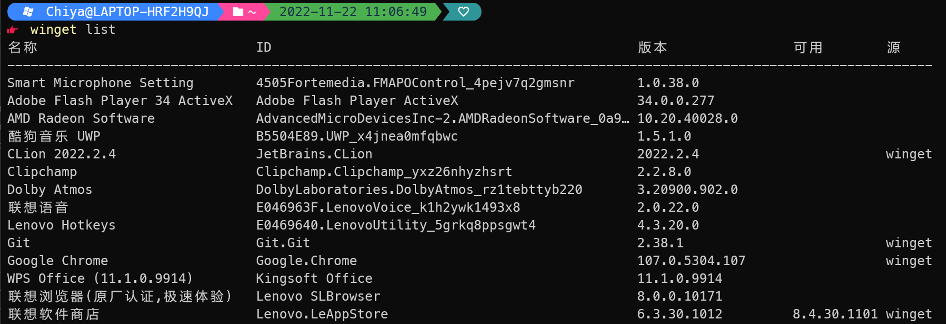Click the typed 'winget list' command
This screenshot has height=324, width=946.
pyautogui.click(x=73, y=29)
